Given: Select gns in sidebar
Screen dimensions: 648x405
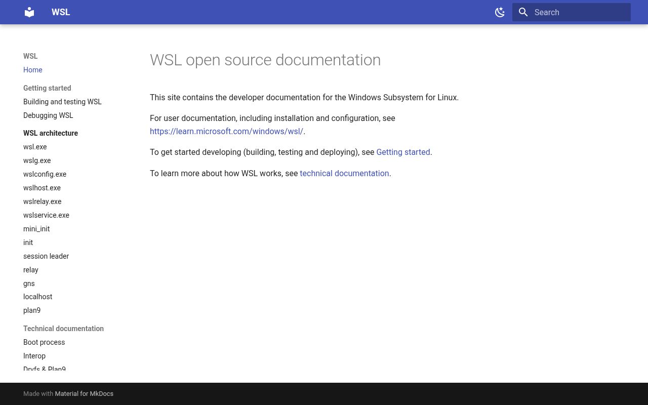Looking at the screenshot, I should pos(29,283).
